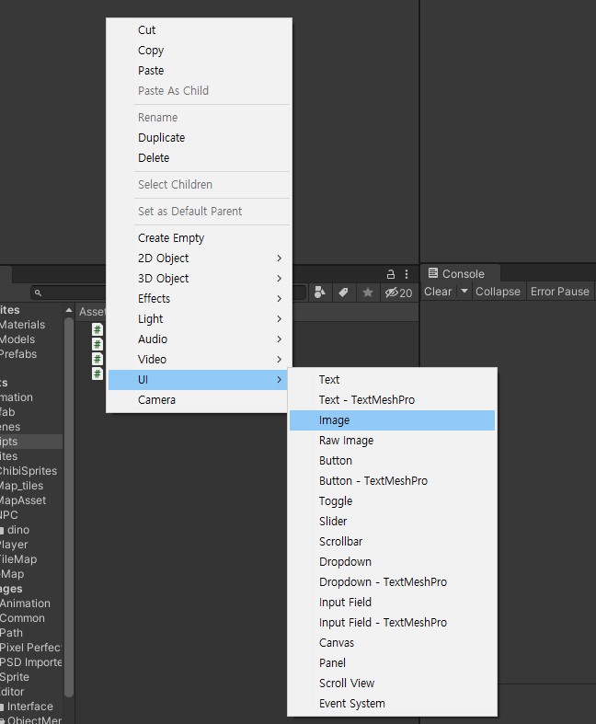Screen dimensions: 596x724
Task: Click the lock icon on Project panel
Action: [391, 274]
